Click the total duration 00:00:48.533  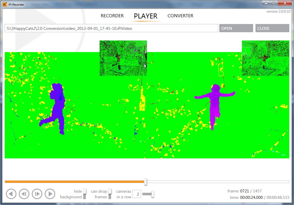(278, 197)
